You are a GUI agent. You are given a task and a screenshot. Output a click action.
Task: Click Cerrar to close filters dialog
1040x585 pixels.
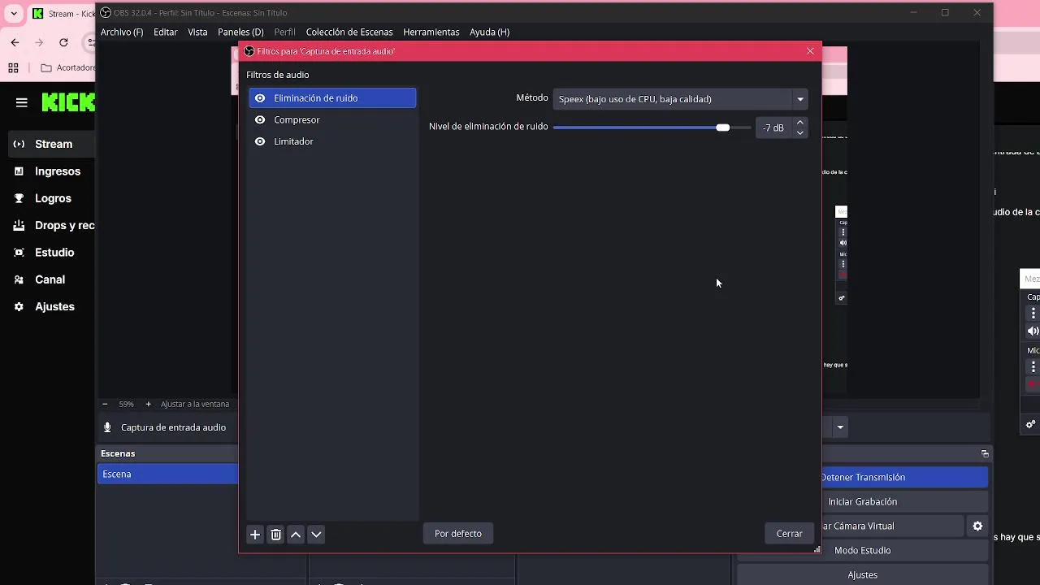[x=789, y=534]
